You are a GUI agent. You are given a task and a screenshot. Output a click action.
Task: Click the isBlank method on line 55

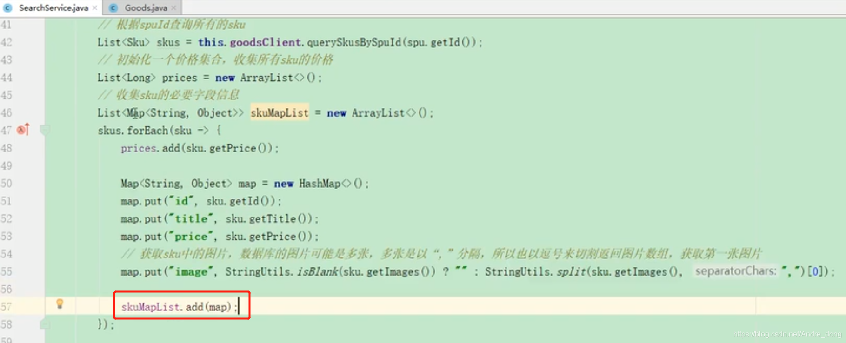[317, 272]
